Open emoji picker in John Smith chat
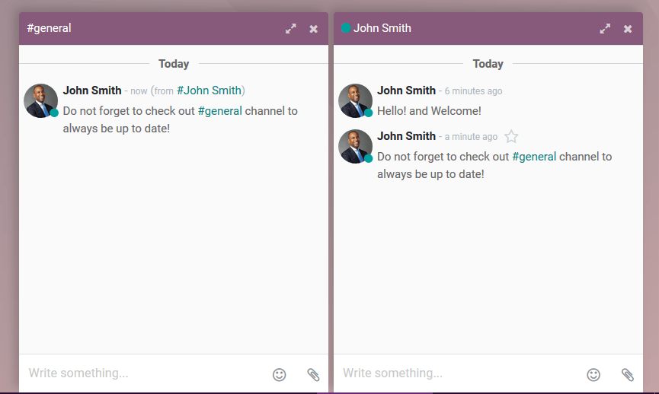 (x=593, y=374)
